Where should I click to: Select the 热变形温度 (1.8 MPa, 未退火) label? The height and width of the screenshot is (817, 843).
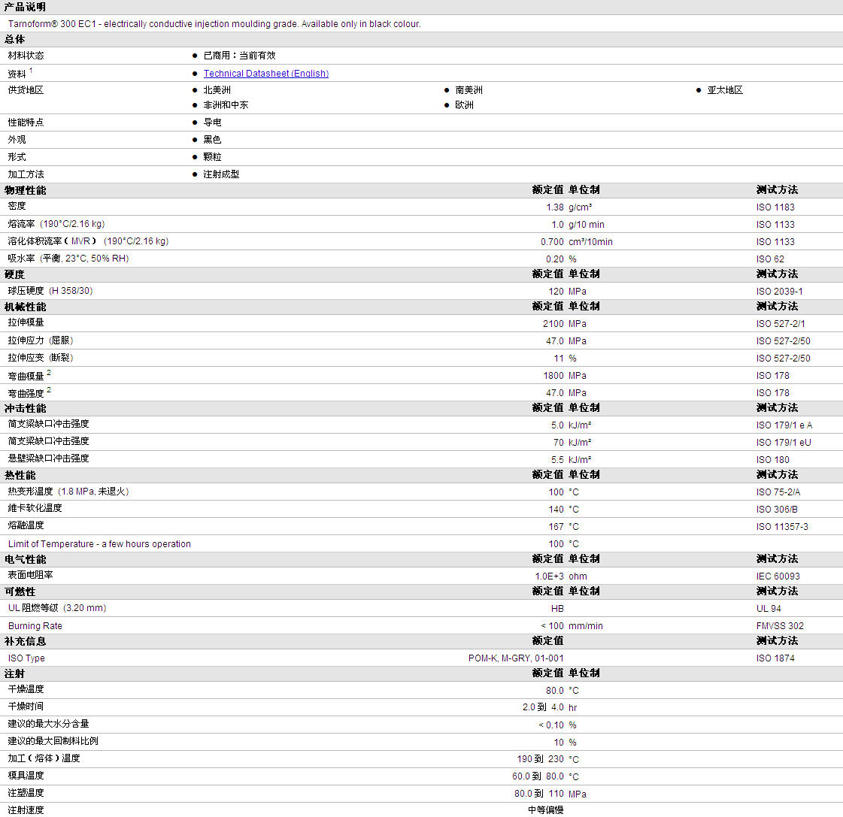(68, 492)
